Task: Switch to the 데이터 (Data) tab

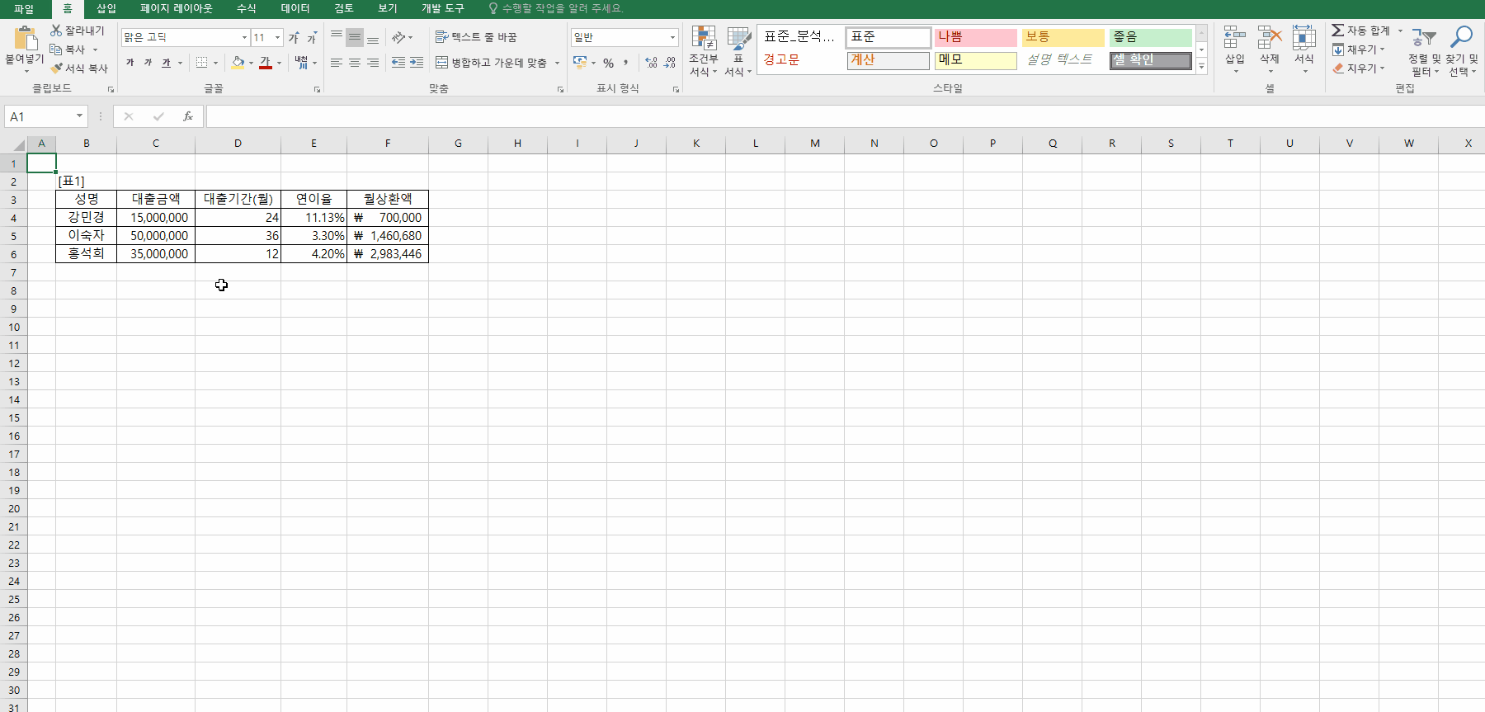Action: pos(295,9)
